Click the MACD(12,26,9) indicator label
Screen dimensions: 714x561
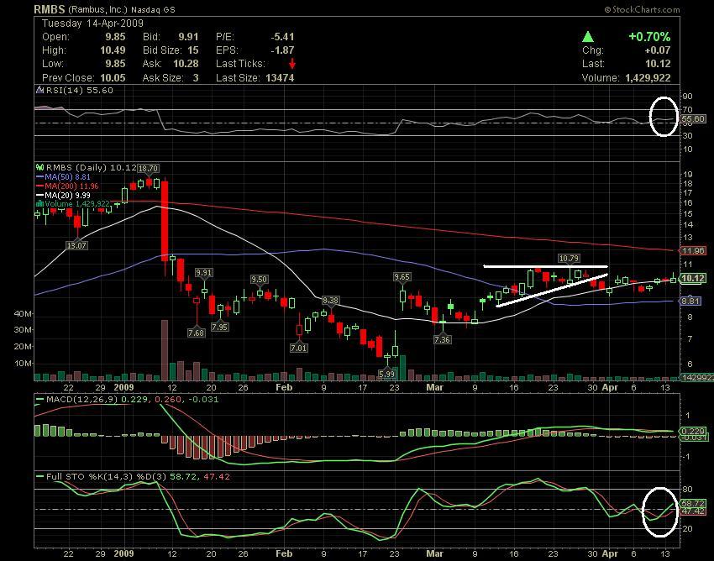[x=82, y=400]
